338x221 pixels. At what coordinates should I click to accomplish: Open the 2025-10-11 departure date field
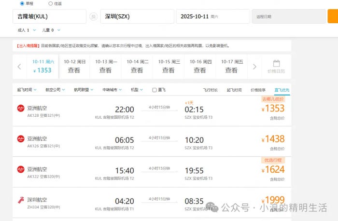(213, 16)
